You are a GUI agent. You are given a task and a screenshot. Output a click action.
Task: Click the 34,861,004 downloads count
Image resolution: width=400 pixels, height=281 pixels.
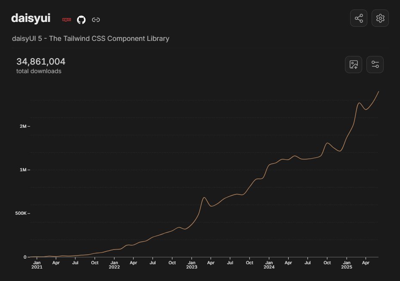[41, 62]
